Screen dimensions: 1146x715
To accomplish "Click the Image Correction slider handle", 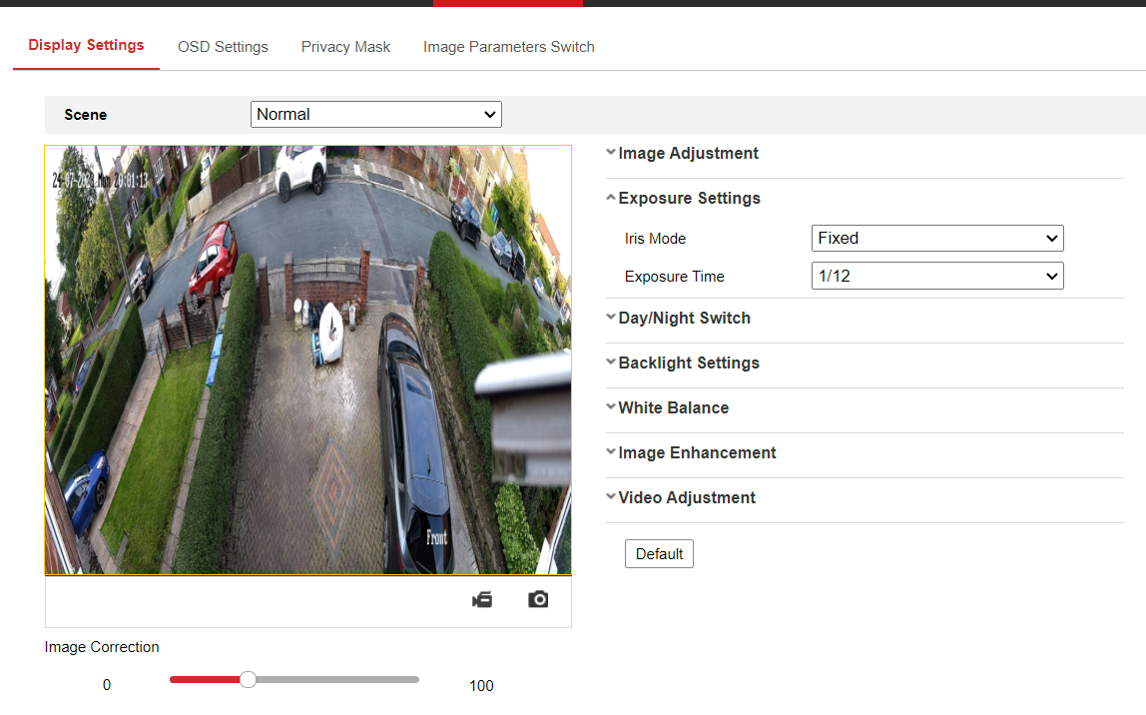I will click(249, 680).
